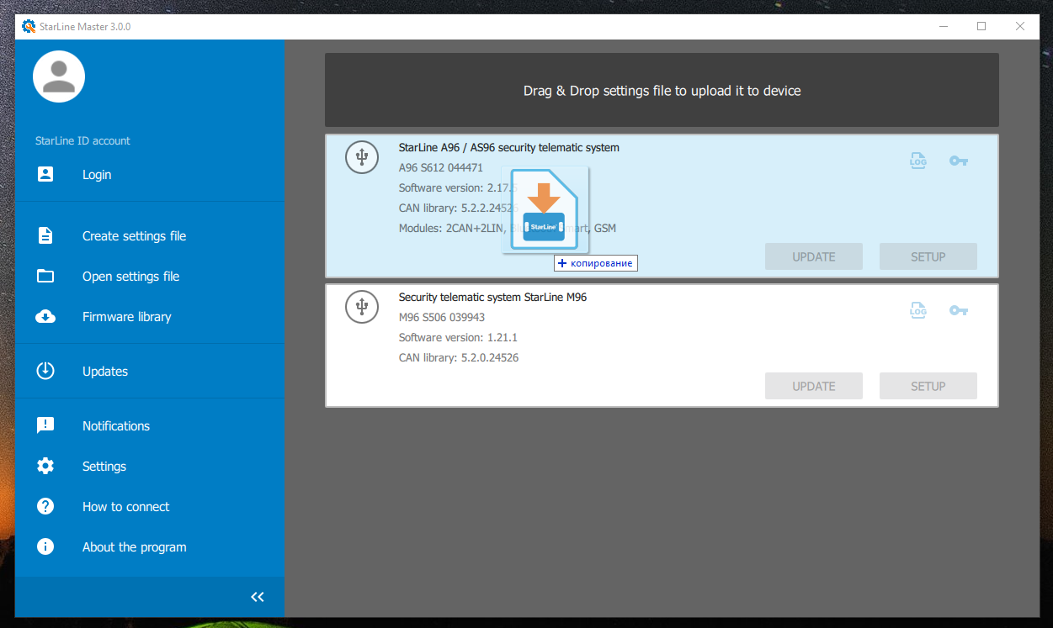This screenshot has height=628, width=1053.
Task: Click the Modules line of the A96 device
Action: click(x=508, y=228)
